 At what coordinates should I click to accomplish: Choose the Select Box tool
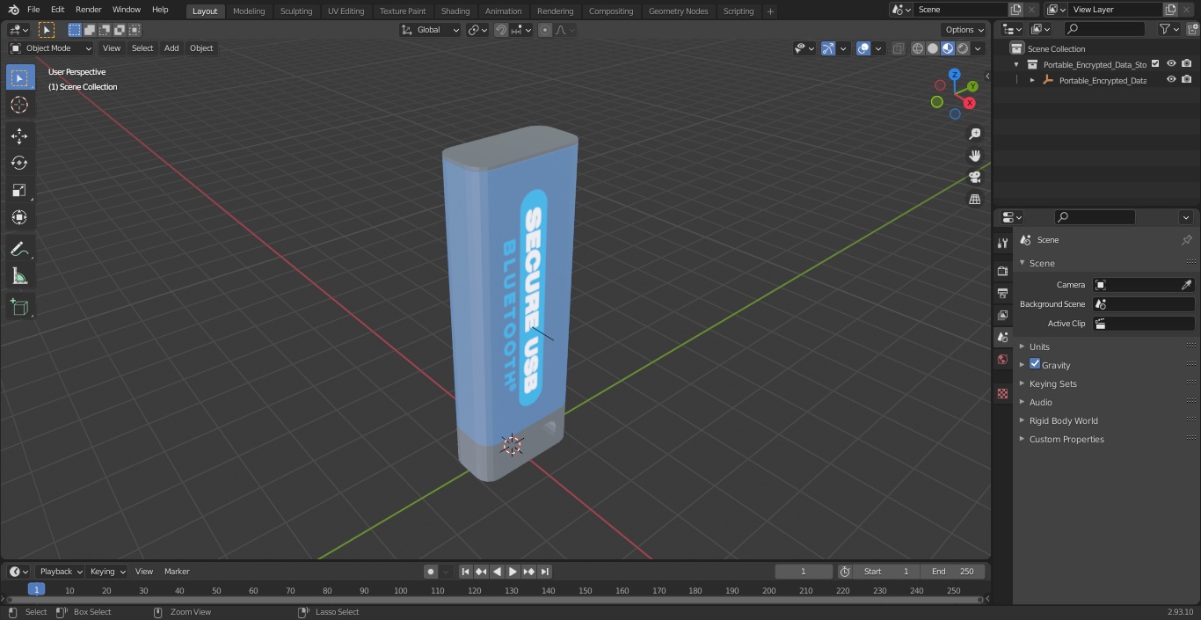pos(19,77)
